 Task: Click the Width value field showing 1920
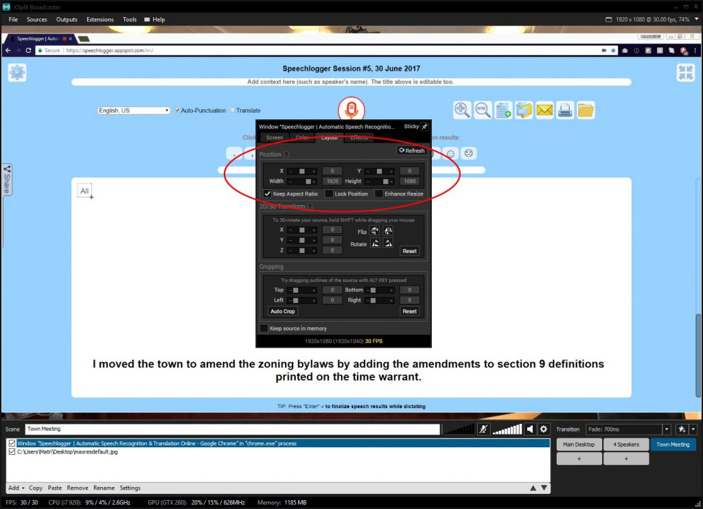(x=332, y=182)
